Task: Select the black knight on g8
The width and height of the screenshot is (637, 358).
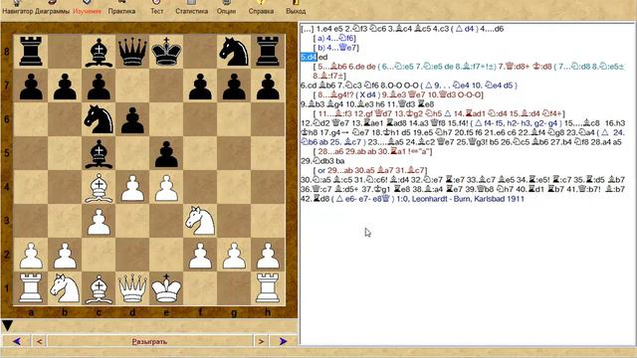Action: pos(234,51)
